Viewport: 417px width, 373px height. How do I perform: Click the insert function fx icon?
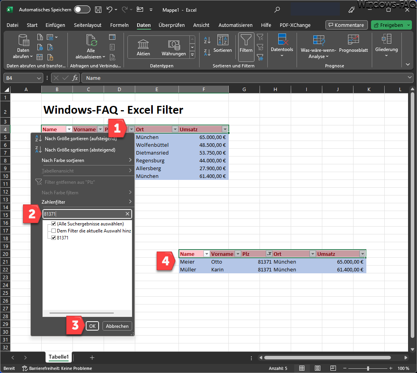click(x=75, y=78)
